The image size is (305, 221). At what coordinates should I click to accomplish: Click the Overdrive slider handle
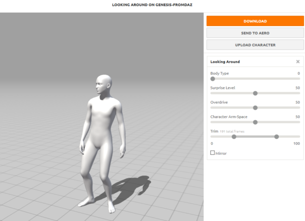[x=255, y=108]
